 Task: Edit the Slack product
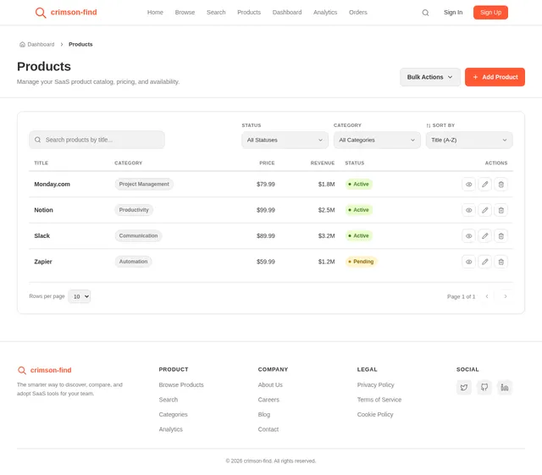484,236
